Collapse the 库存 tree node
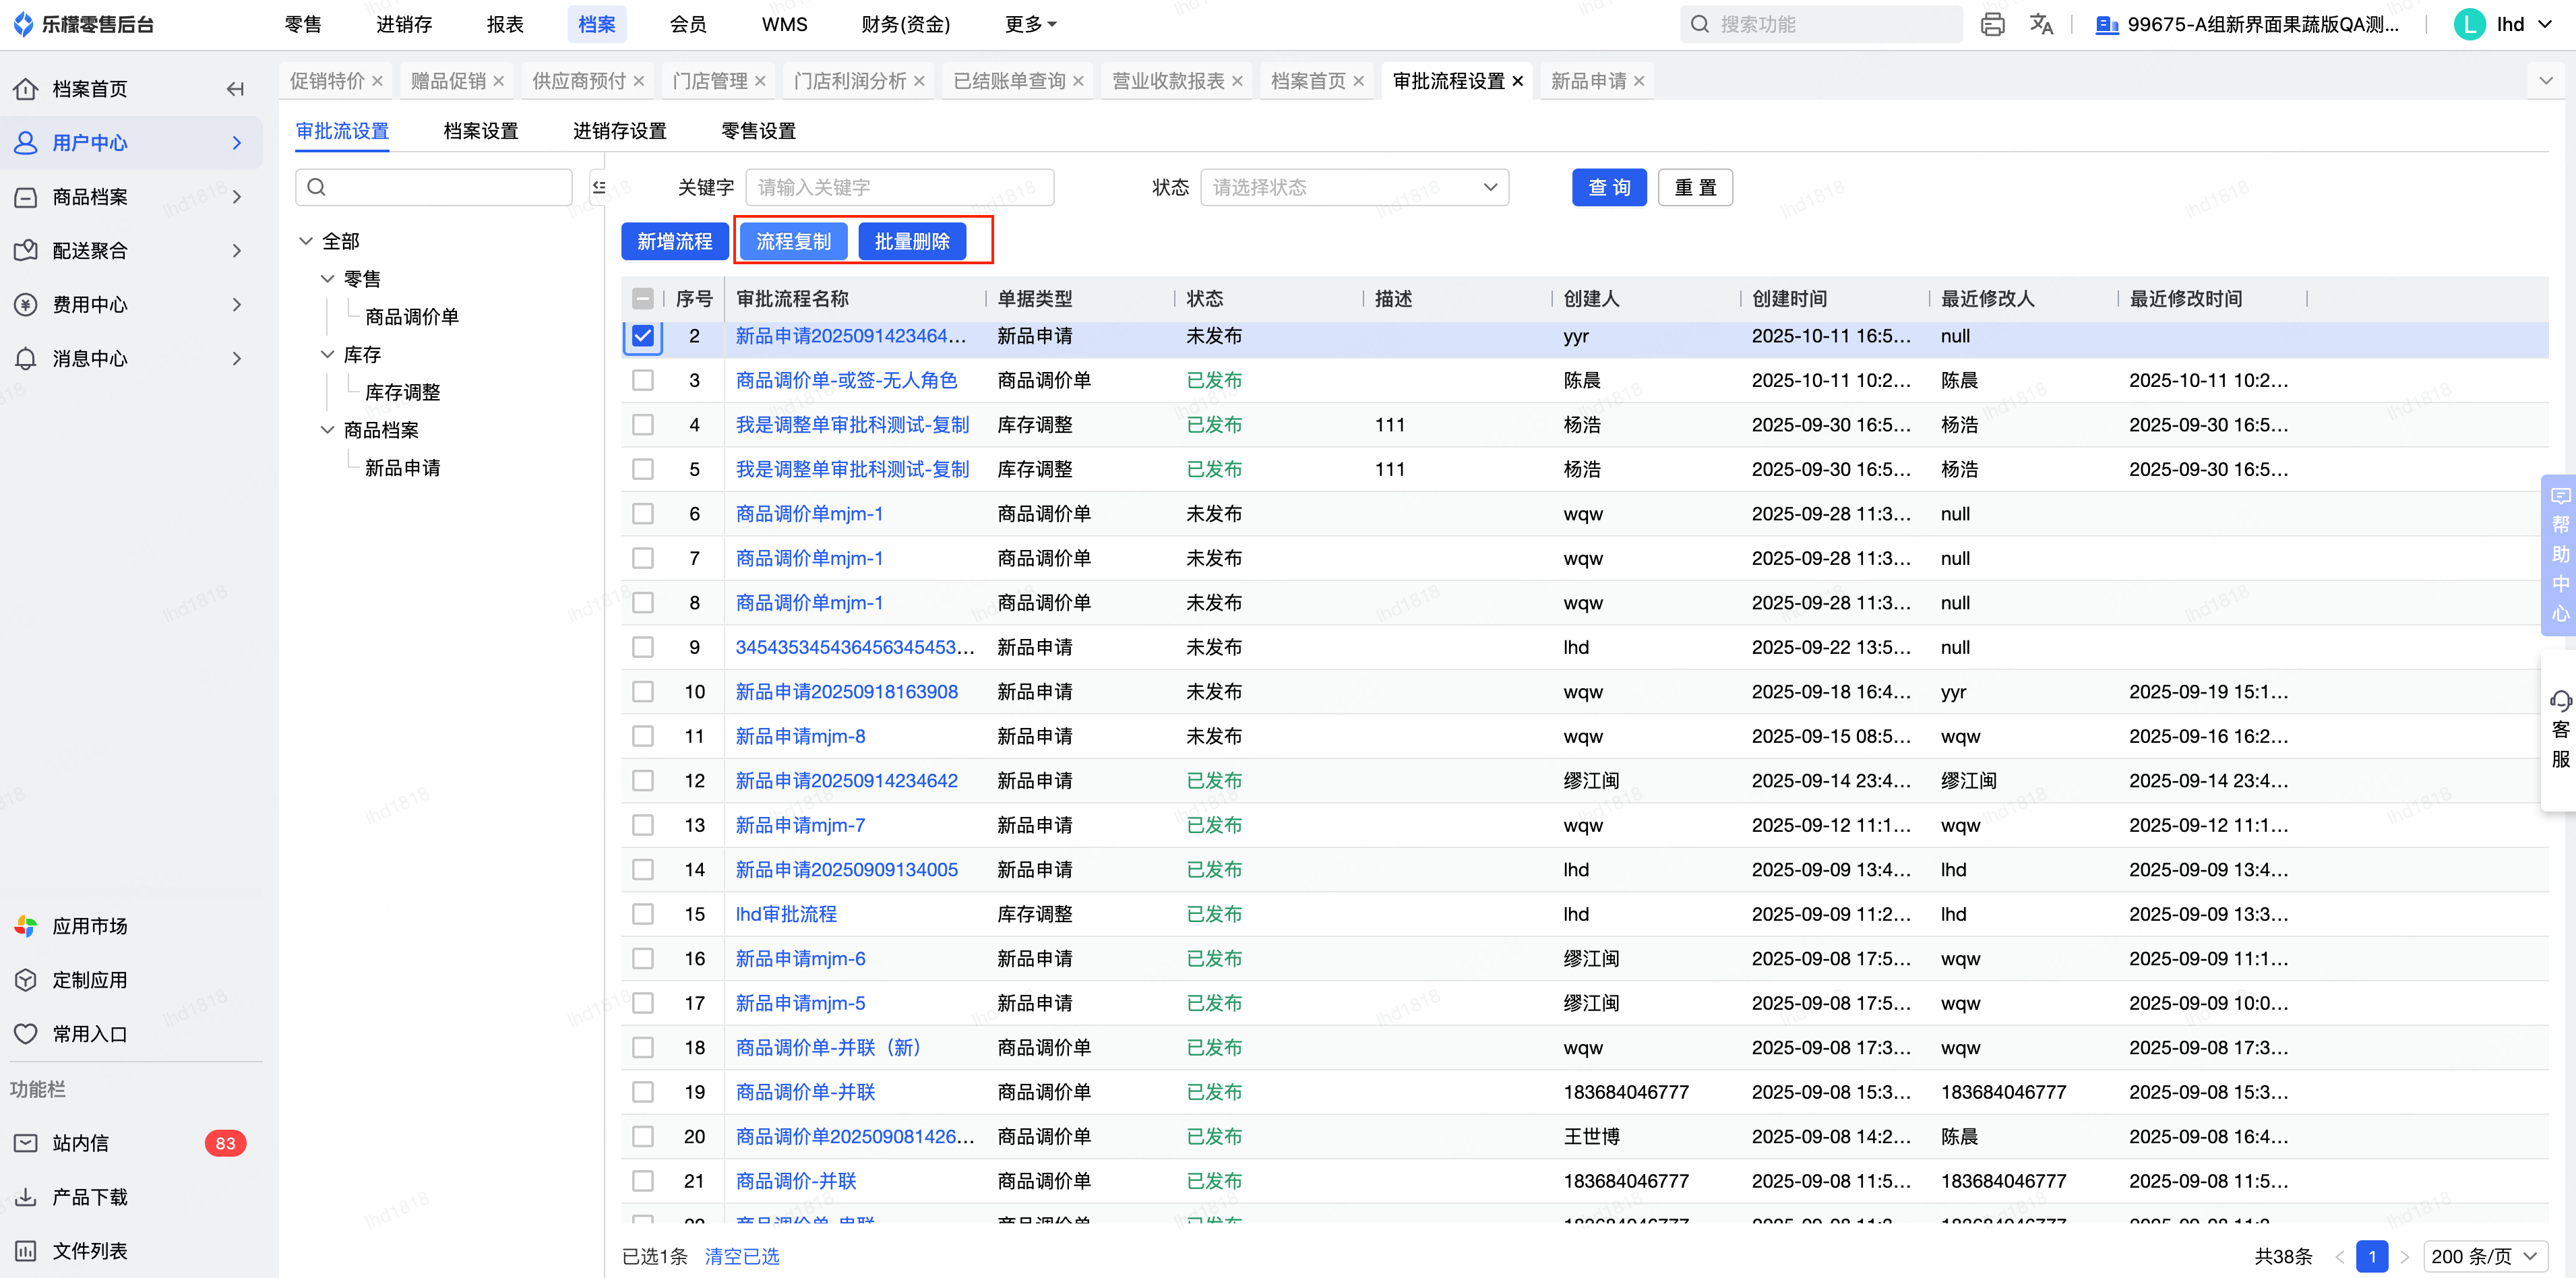 [x=327, y=355]
